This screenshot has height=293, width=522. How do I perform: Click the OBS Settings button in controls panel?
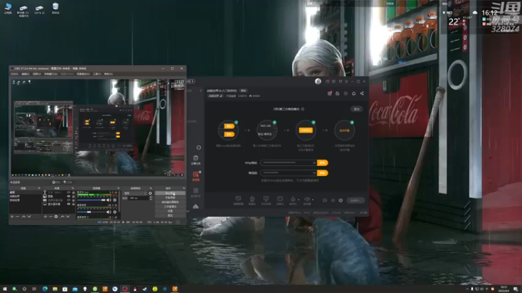170,211
